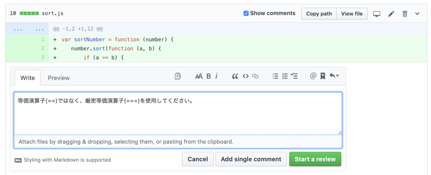Click the Start a review button
The width and height of the screenshot is (431, 175).
[315, 159]
